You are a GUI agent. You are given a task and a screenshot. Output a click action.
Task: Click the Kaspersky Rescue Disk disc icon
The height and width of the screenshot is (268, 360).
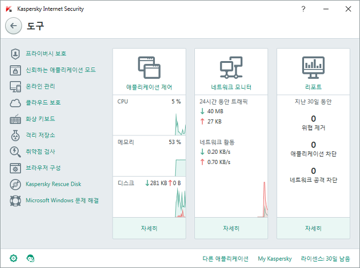(x=15, y=185)
